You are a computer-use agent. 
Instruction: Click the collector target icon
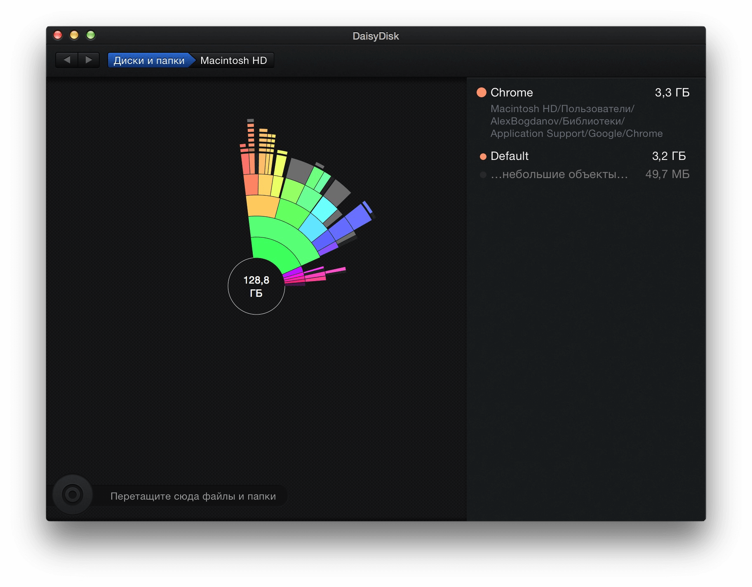point(73,494)
